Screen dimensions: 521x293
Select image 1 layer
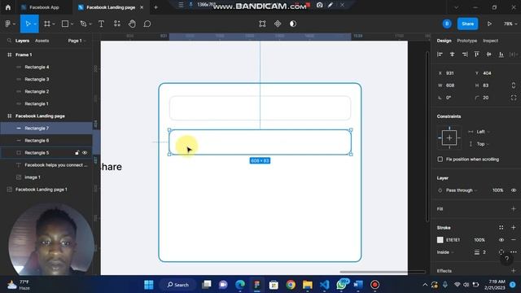tap(46, 177)
